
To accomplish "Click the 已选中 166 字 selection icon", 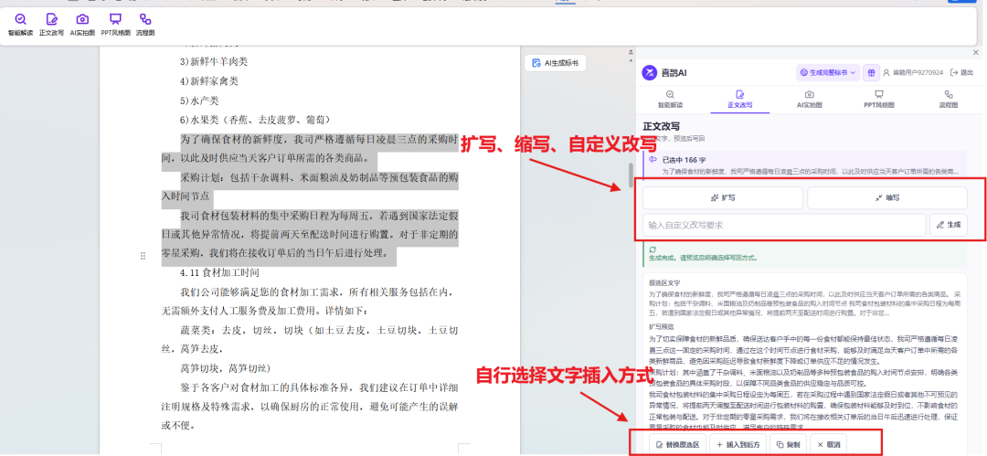I will coord(653,160).
